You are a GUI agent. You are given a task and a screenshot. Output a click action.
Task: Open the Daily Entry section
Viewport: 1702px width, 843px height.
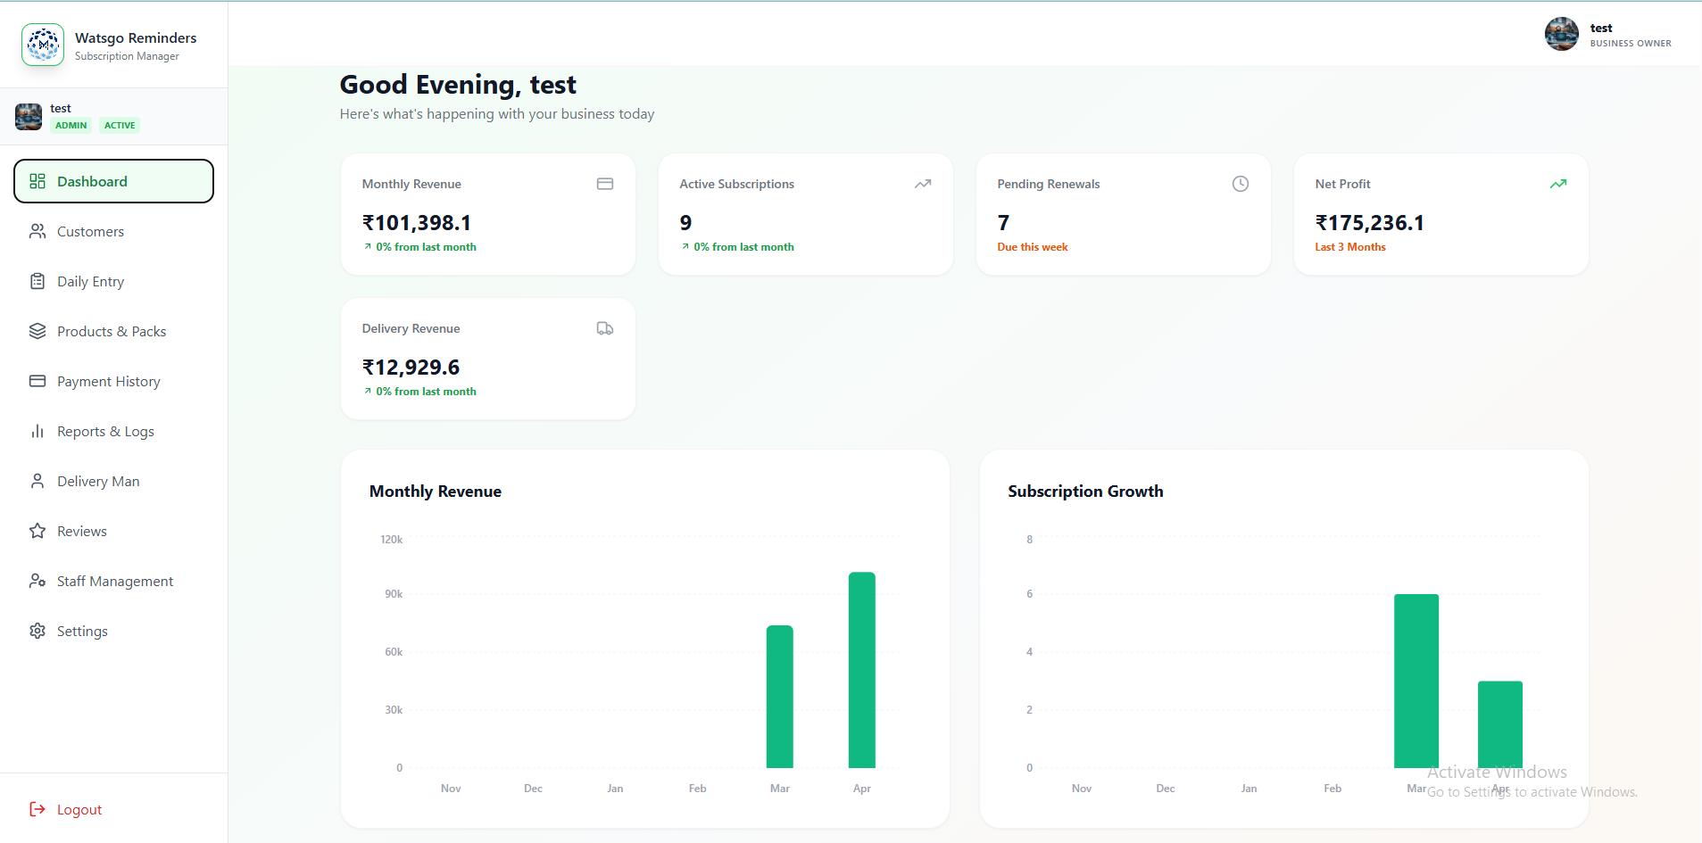coord(90,281)
